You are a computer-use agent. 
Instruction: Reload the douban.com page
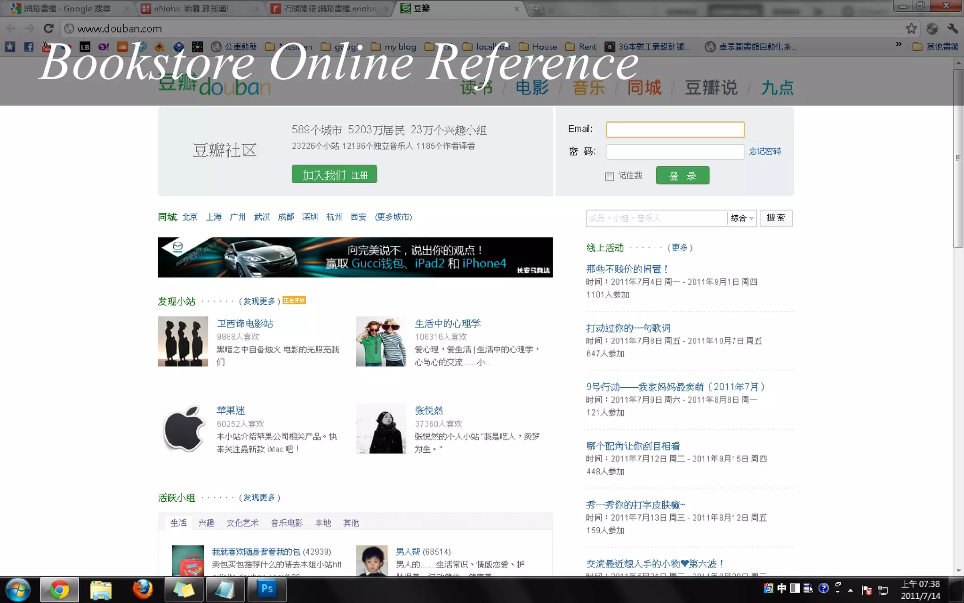tap(48, 28)
